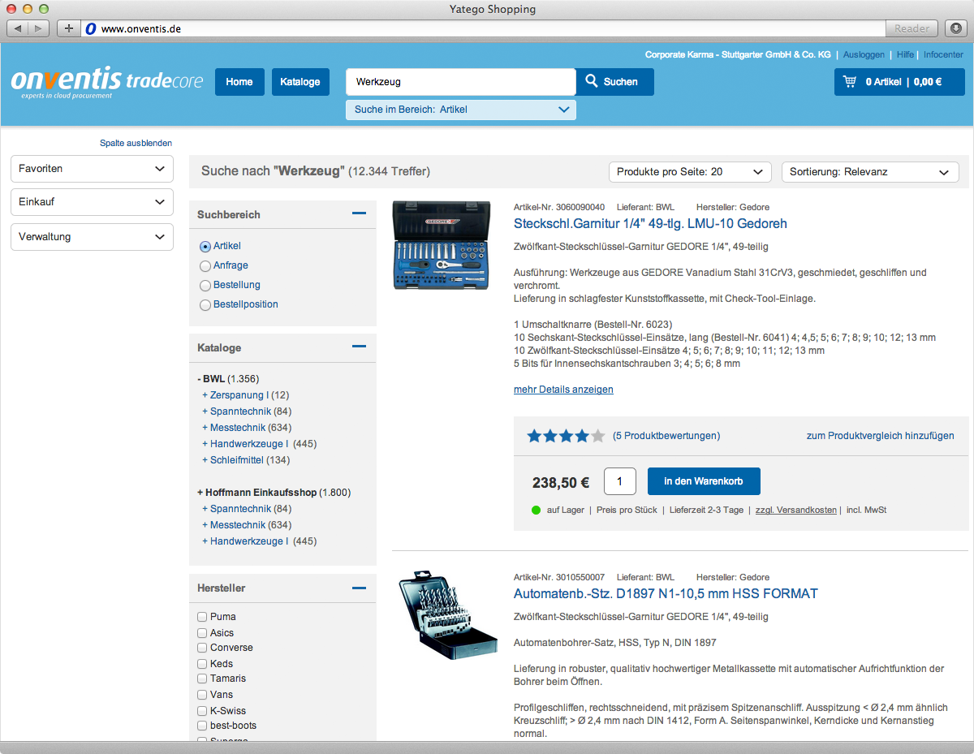Select the Anfrage radio button
This screenshot has width=974, height=754.
coord(205,265)
